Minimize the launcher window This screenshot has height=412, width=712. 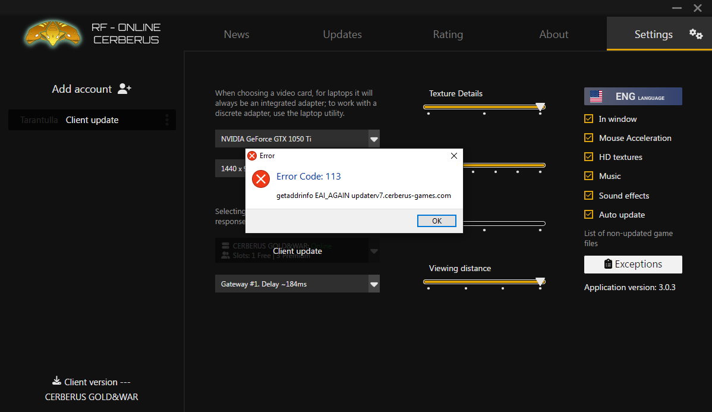pyautogui.click(x=676, y=8)
